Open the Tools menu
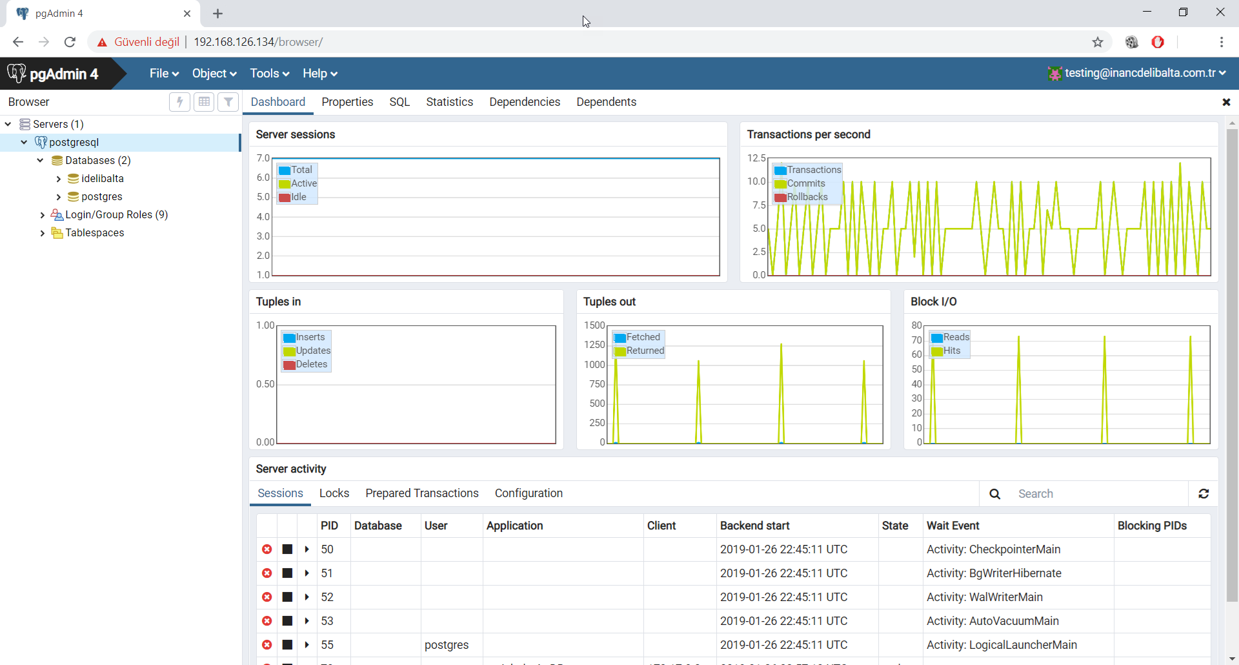 tap(269, 74)
